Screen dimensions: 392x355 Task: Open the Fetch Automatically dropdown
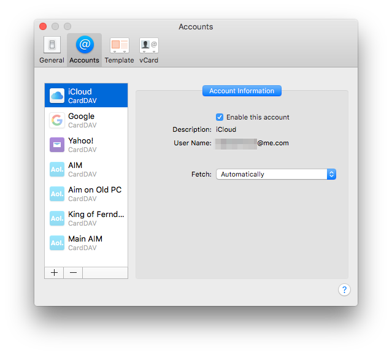coord(276,174)
